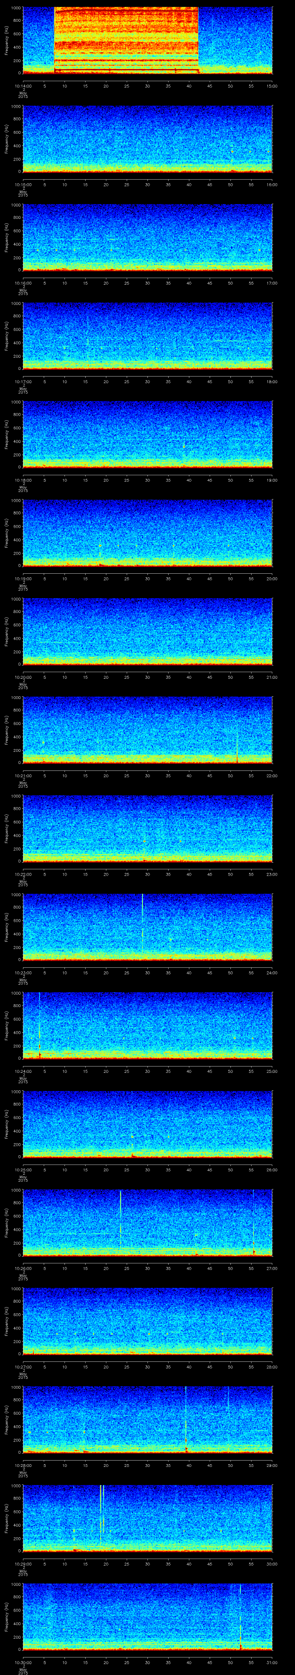Click the 10:17:00 start time label

(23, 382)
